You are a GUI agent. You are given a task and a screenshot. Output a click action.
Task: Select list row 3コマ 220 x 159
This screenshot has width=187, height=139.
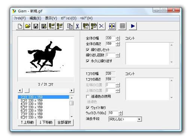pyautogui.click(x=43, y=101)
